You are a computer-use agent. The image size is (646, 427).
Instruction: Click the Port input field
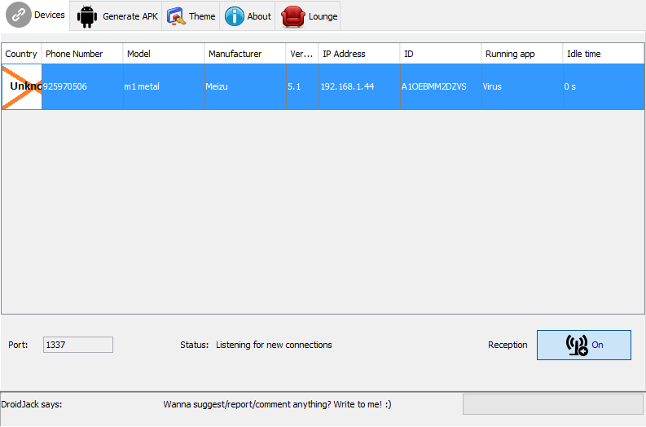(78, 345)
